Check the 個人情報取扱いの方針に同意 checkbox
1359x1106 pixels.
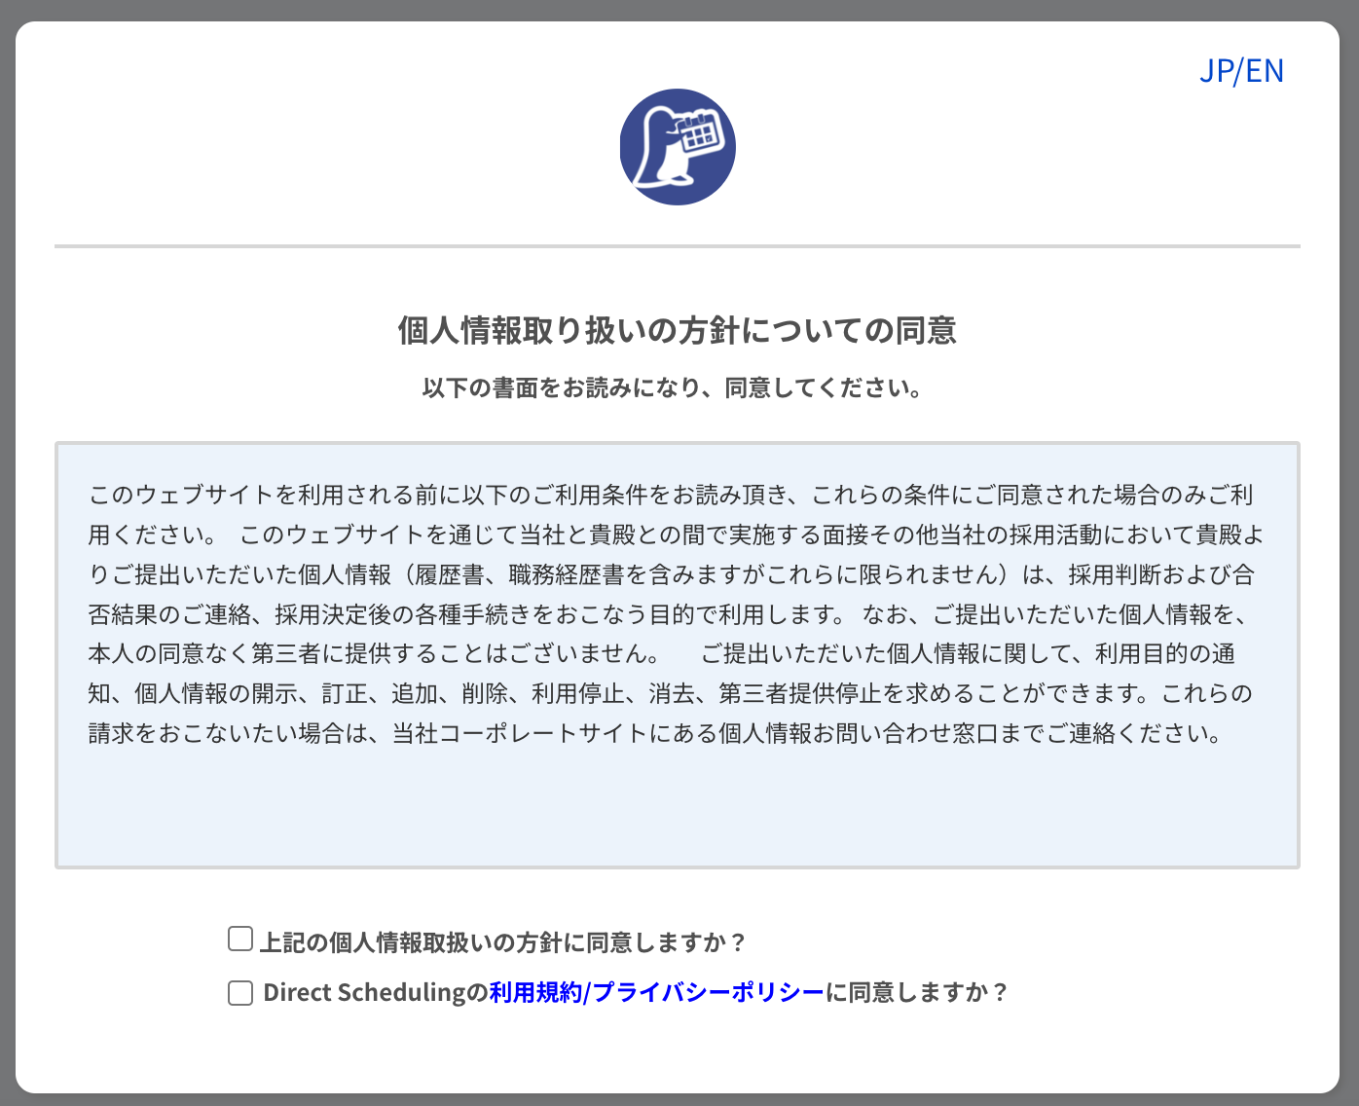tap(239, 938)
